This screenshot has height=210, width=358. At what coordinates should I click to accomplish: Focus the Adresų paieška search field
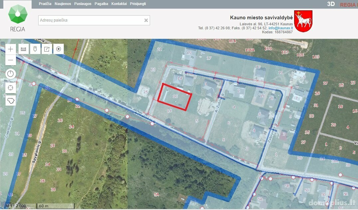[94, 20]
